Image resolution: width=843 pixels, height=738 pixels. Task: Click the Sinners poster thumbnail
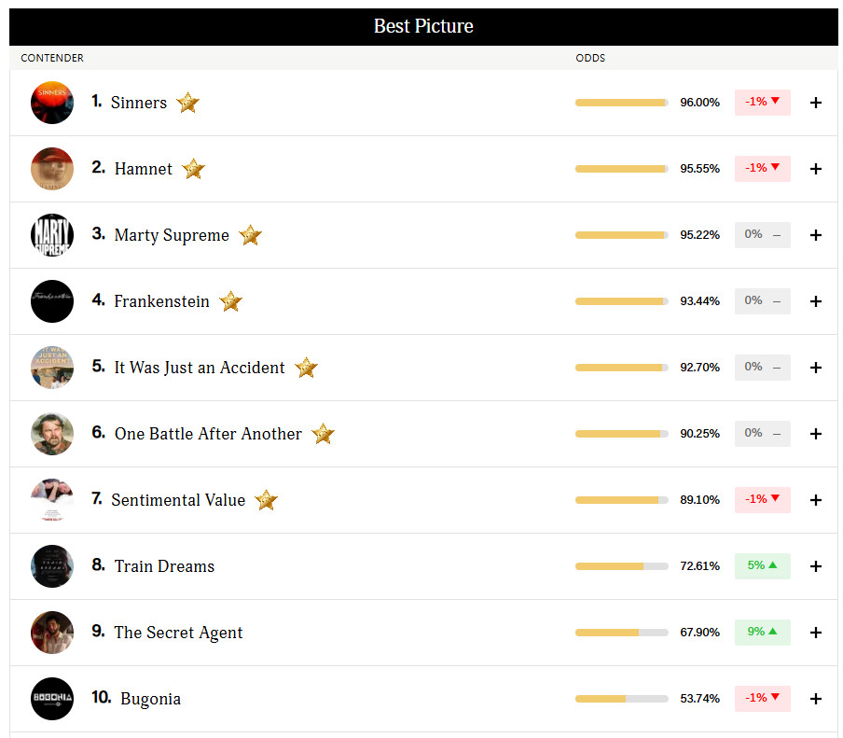coord(52,103)
